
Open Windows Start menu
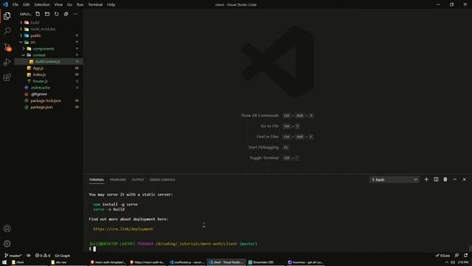click(x=4, y=262)
